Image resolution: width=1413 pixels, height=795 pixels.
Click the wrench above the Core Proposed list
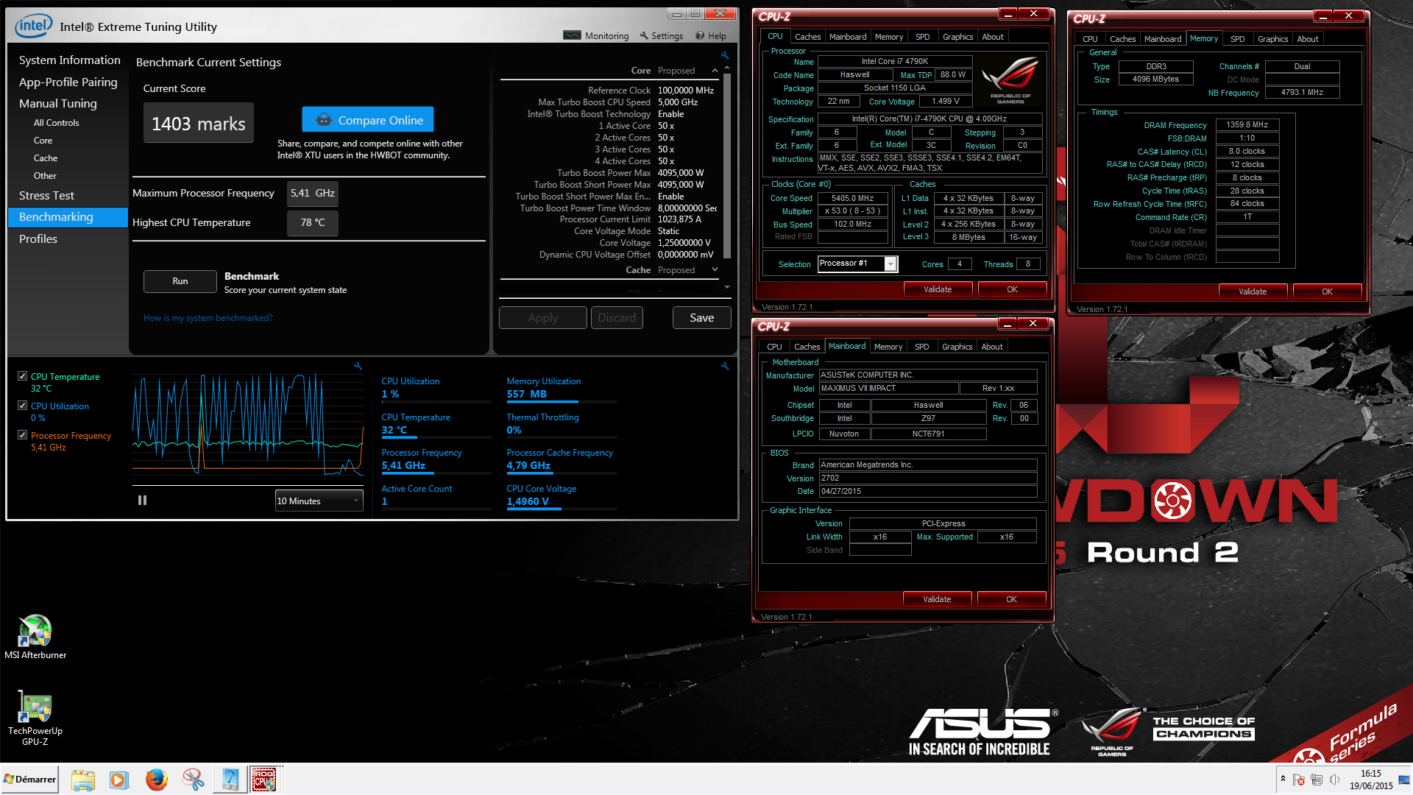(725, 55)
